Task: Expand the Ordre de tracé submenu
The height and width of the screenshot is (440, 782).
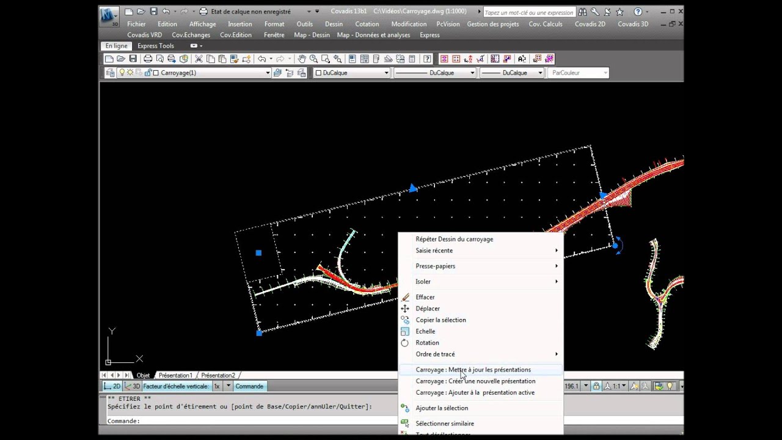Action: pyautogui.click(x=480, y=354)
